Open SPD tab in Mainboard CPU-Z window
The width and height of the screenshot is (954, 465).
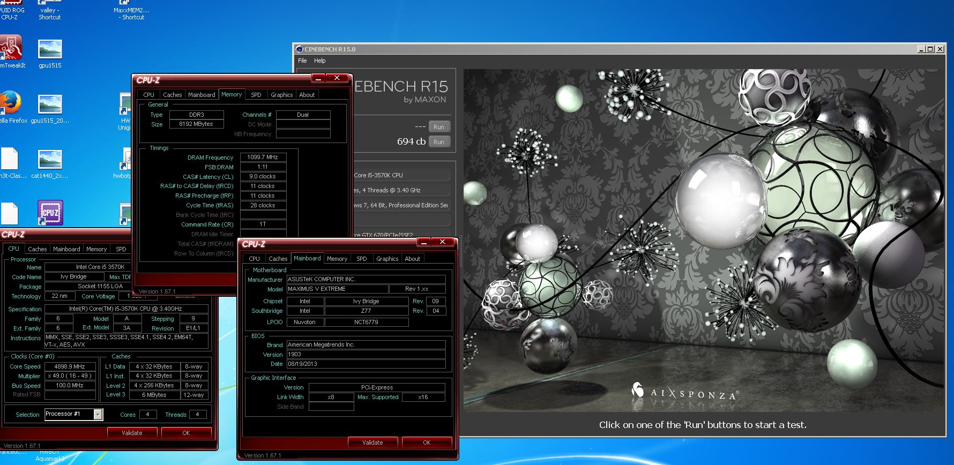[362, 259]
